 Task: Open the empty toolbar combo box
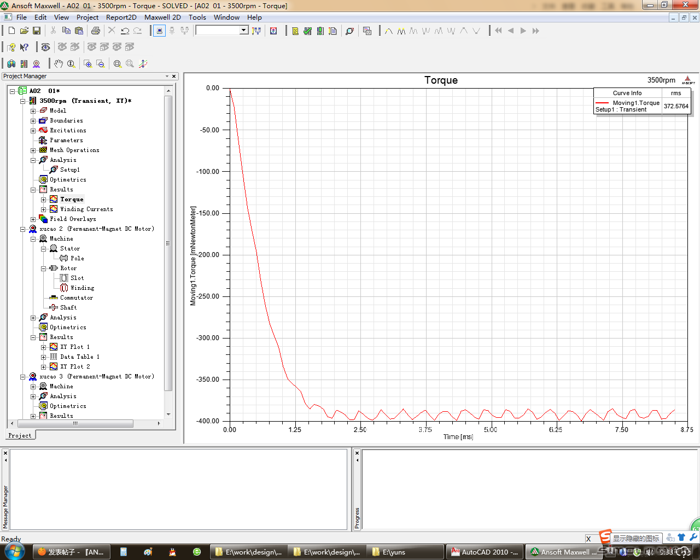222,30
